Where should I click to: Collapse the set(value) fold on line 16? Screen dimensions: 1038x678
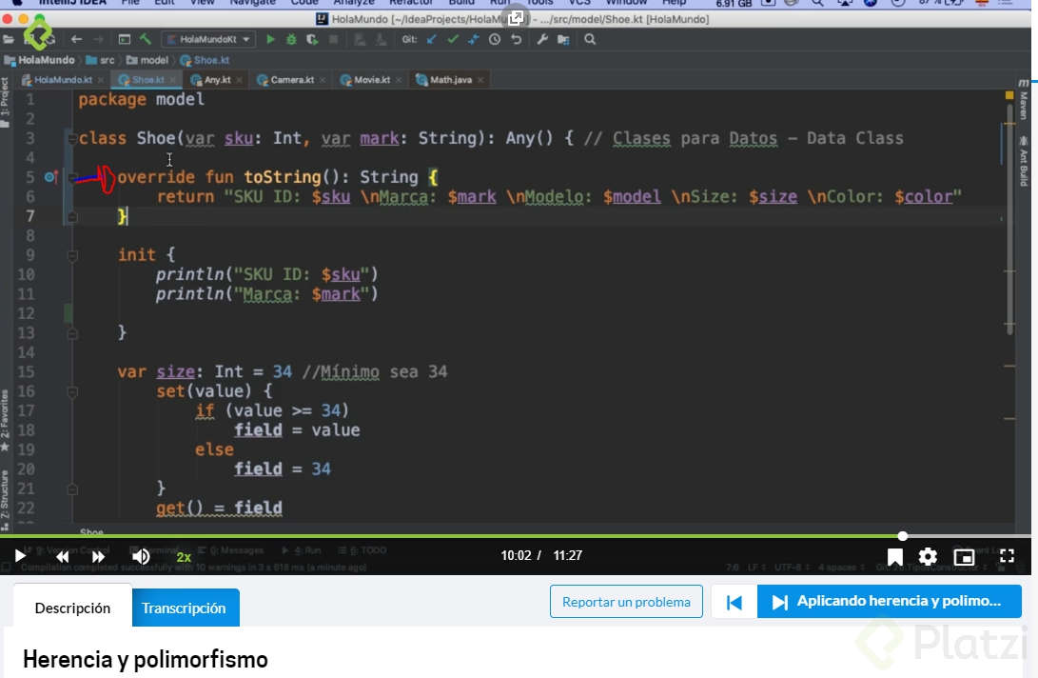pyautogui.click(x=72, y=391)
